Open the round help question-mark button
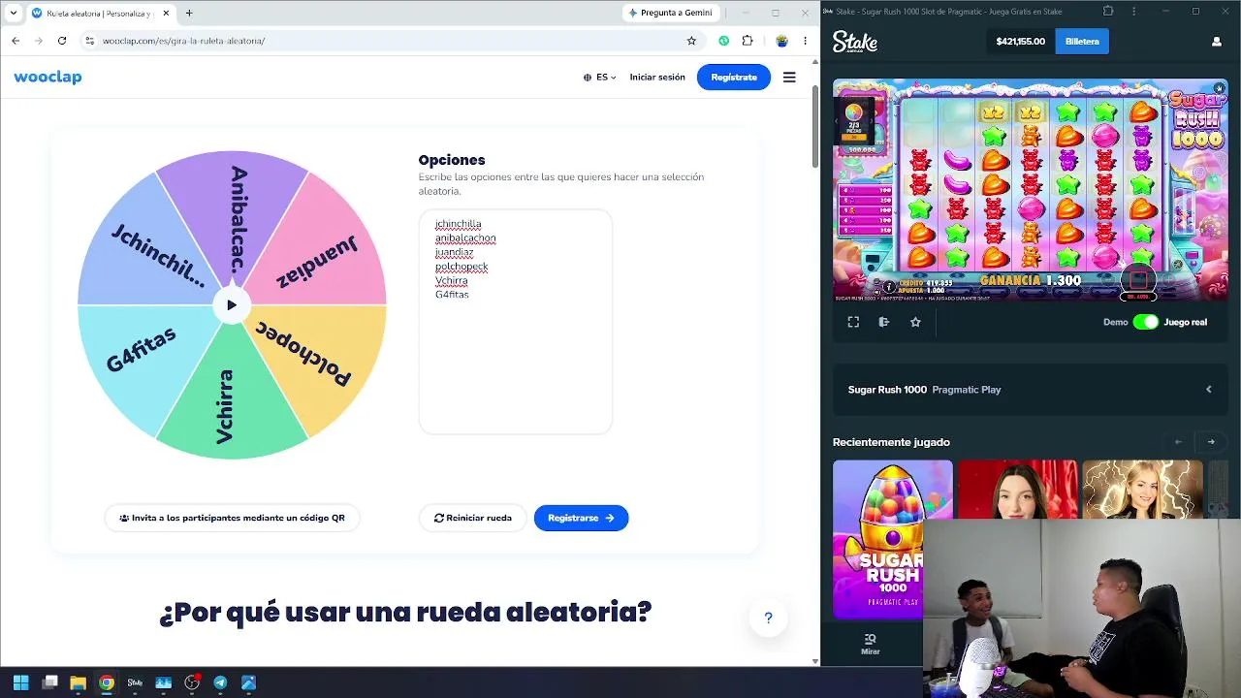The image size is (1241, 698). coord(768,618)
